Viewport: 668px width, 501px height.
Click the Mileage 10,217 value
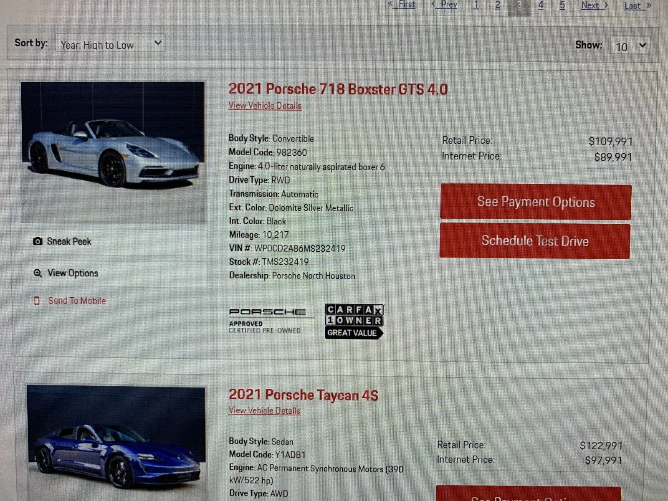click(276, 235)
